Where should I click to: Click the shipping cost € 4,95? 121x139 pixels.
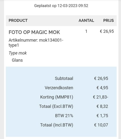tap(102, 88)
